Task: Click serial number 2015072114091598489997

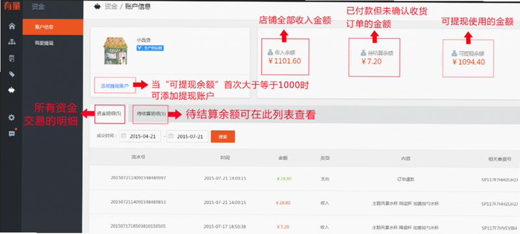Action: click(138, 177)
